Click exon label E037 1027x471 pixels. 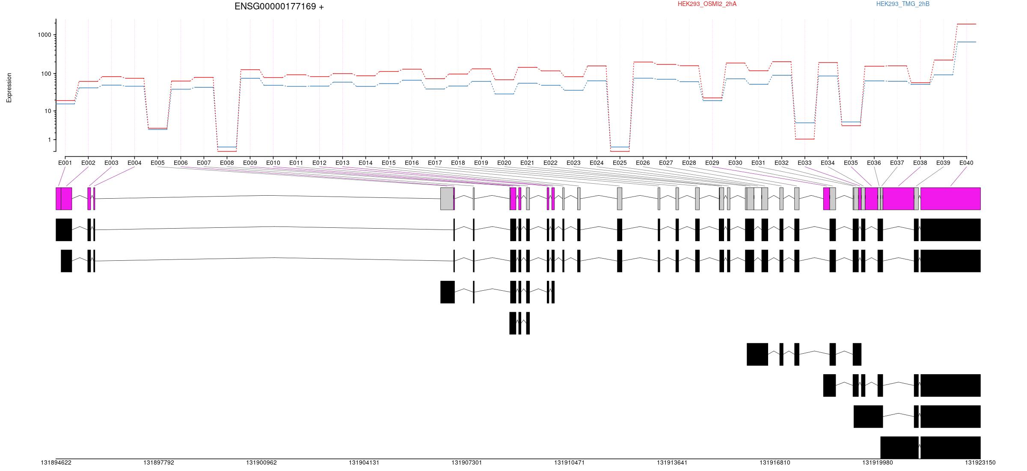[897, 163]
